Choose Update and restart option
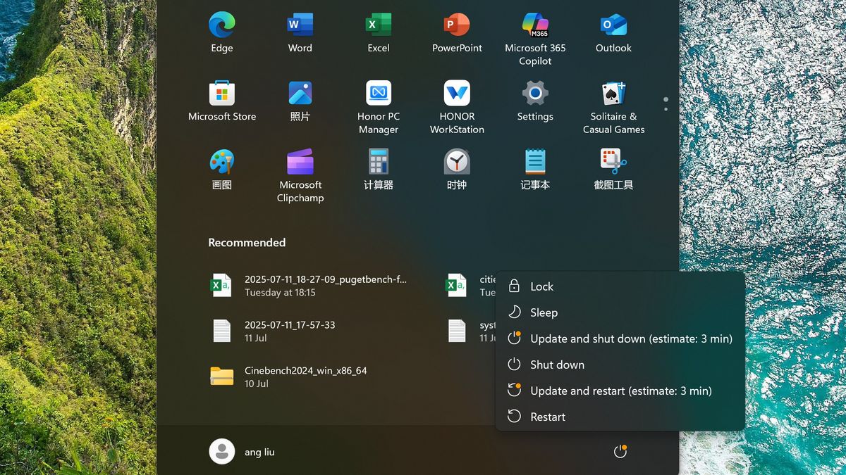The height and width of the screenshot is (475, 846). click(x=620, y=391)
